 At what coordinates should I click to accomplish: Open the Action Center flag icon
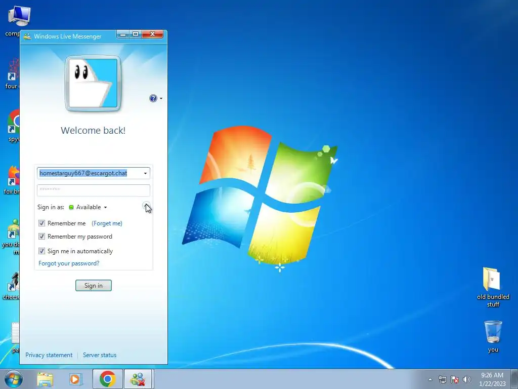[455, 379]
